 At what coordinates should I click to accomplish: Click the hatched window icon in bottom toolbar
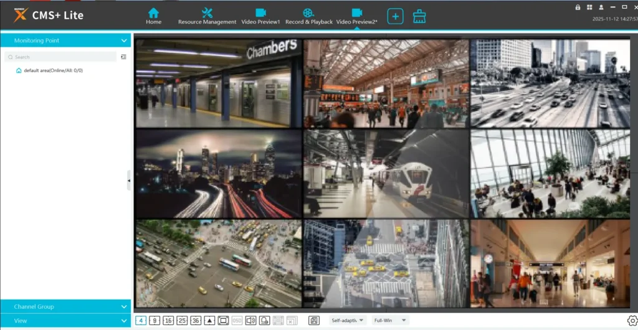(x=279, y=321)
